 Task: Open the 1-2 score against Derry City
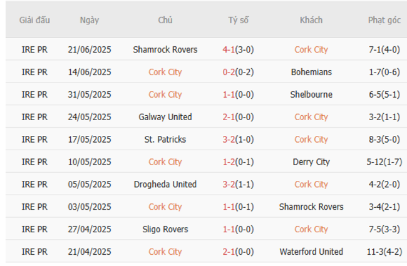tap(229, 162)
